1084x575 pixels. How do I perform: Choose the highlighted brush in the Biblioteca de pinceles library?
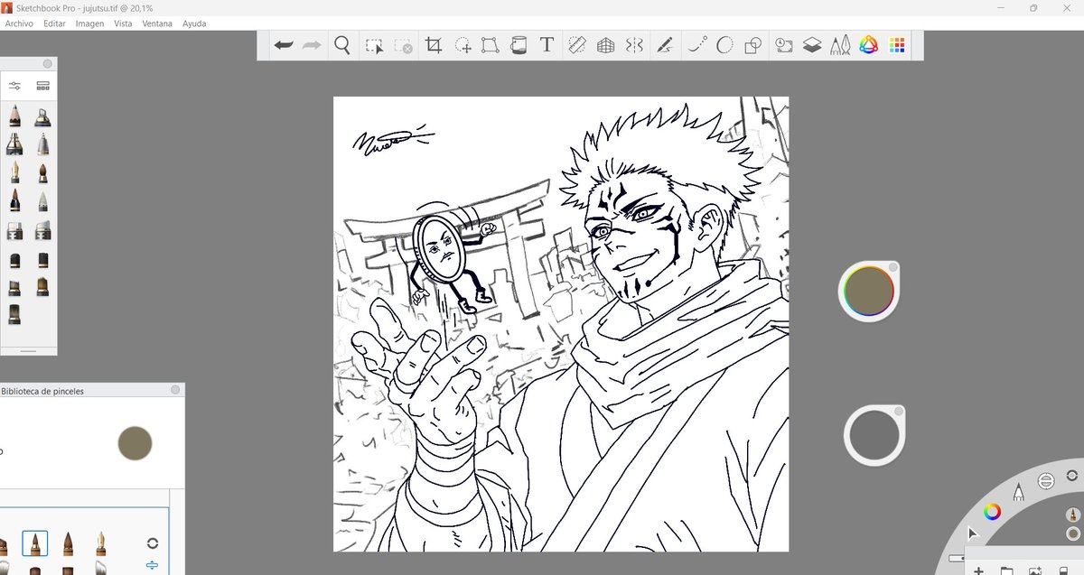coord(35,543)
